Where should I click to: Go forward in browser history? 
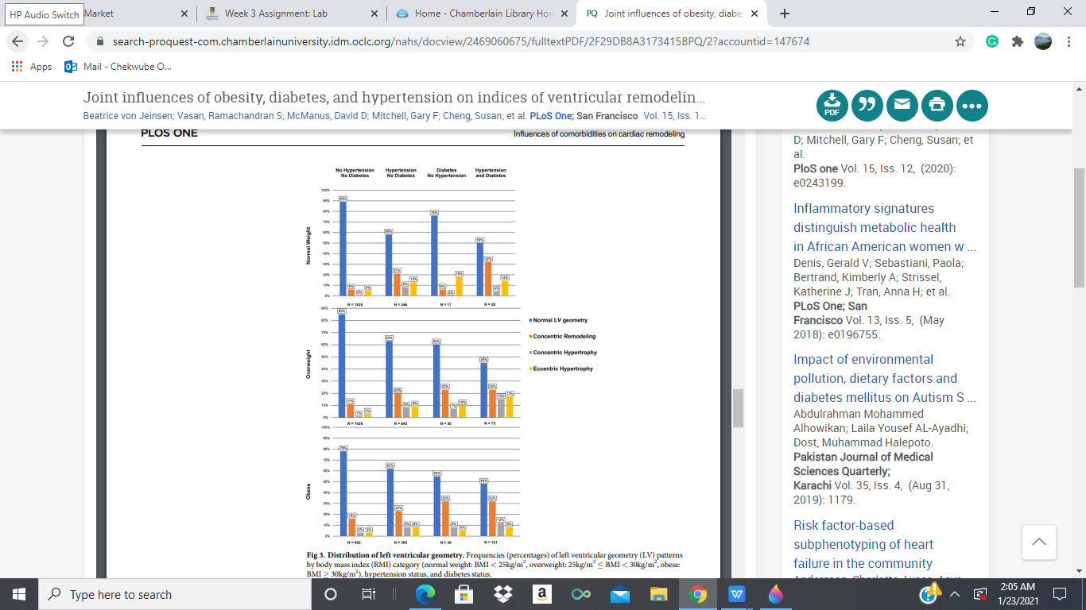[x=44, y=41]
